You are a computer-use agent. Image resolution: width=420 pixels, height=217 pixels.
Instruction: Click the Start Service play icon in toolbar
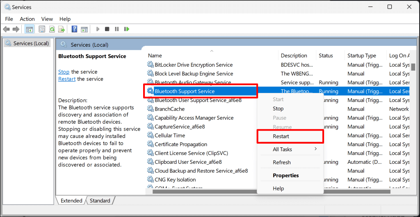[98, 29]
